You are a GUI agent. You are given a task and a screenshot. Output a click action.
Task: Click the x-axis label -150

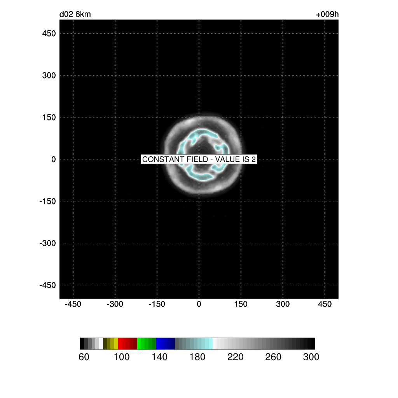pos(157,304)
